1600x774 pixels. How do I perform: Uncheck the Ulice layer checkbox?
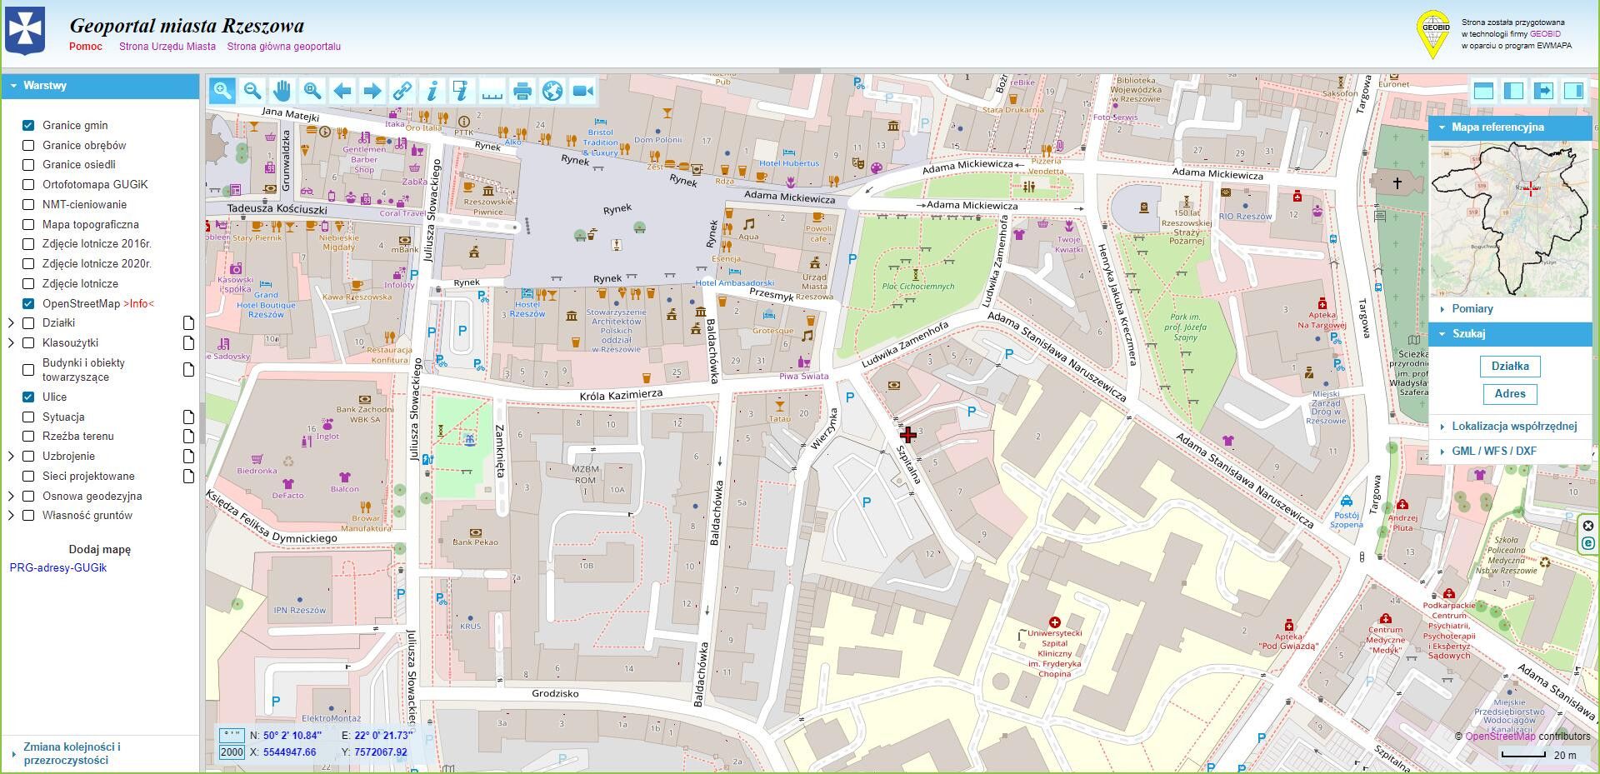28,397
